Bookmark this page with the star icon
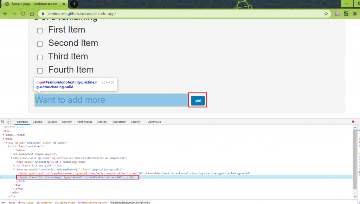 [326, 14]
